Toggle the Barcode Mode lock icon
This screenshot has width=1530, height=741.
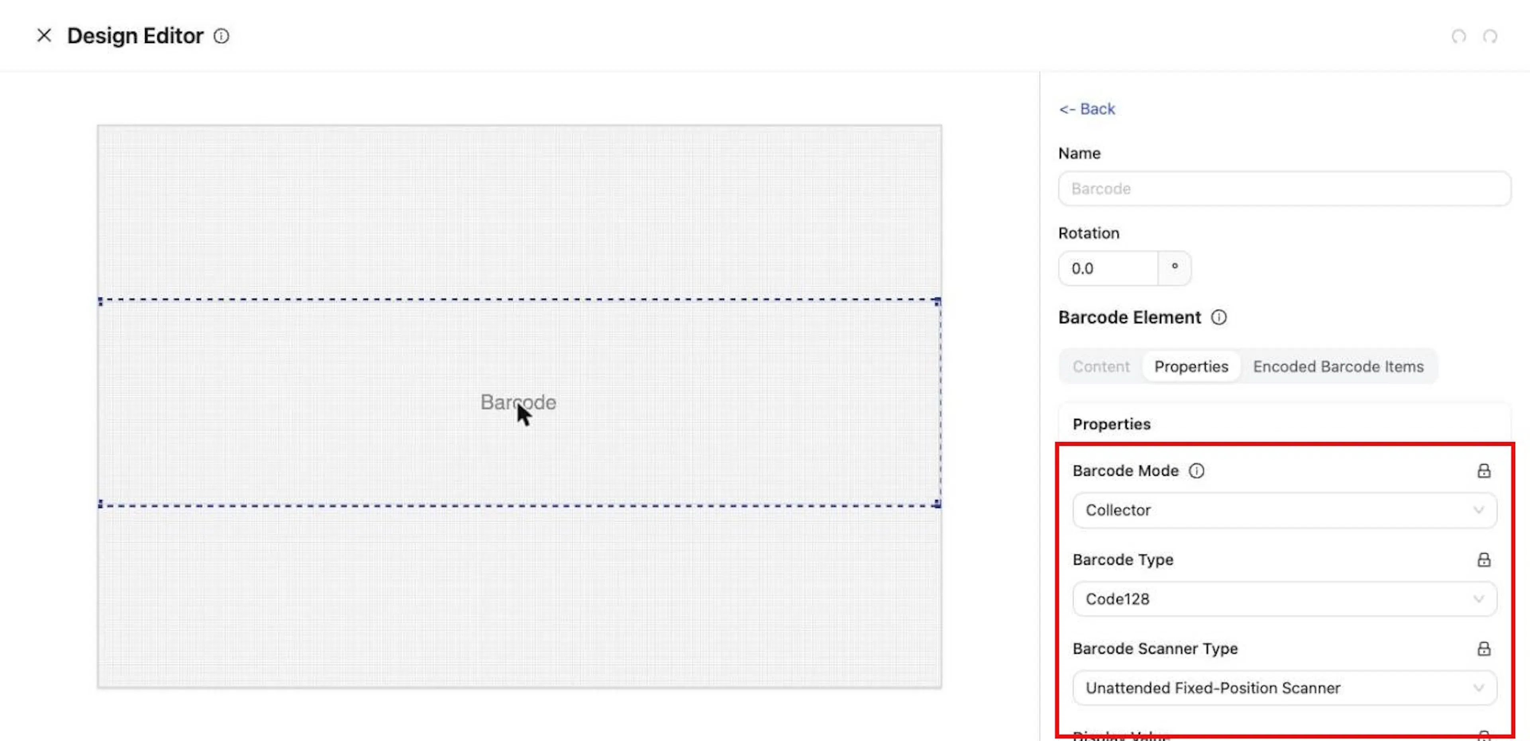click(1484, 471)
